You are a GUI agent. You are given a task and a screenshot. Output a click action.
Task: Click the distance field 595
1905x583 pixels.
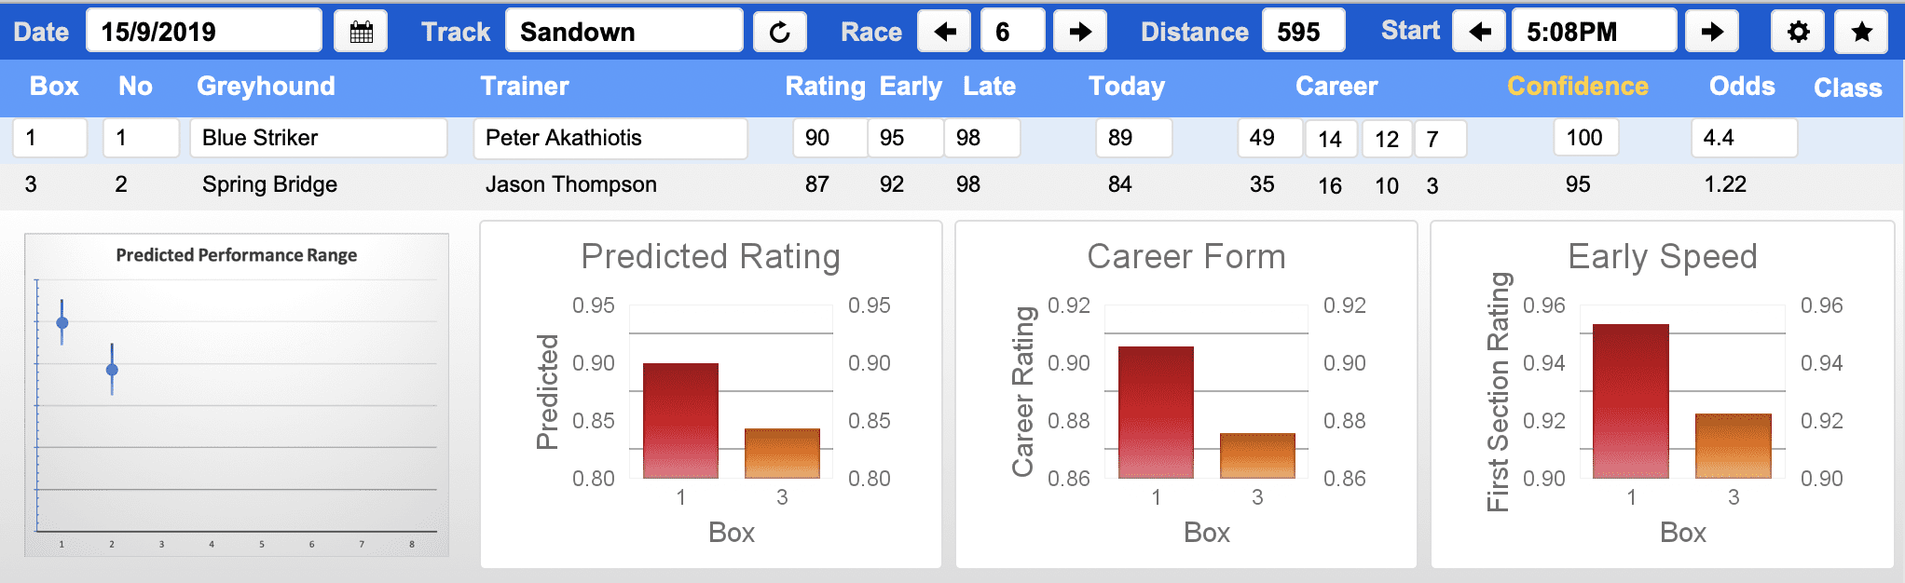[x=1303, y=32]
